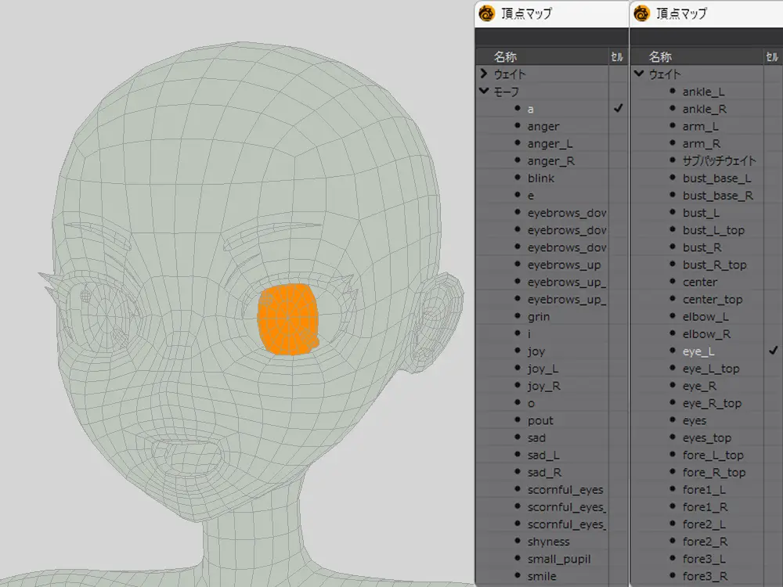
Task: Click the orange selected eye polygons on model
Action: pyautogui.click(x=287, y=321)
